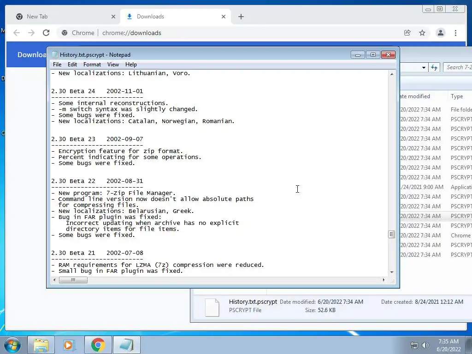Viewport: 472px width, 354px height.
Task: Open the File menu in Notepad
Action: click(x=57, y=65)
